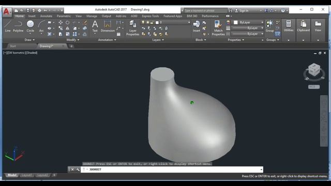This screenshot has width=331, height=186.
Task: Expand the Draw panel
Action: [29, 40]
